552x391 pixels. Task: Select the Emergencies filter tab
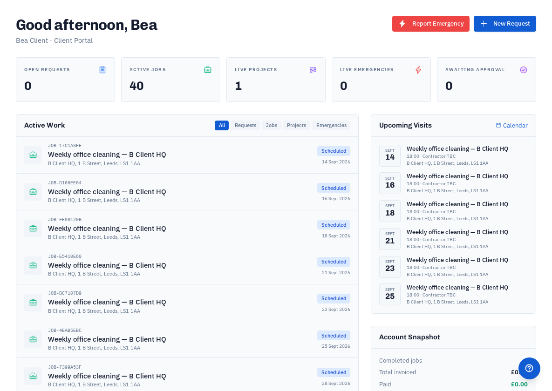coord(331,125)
